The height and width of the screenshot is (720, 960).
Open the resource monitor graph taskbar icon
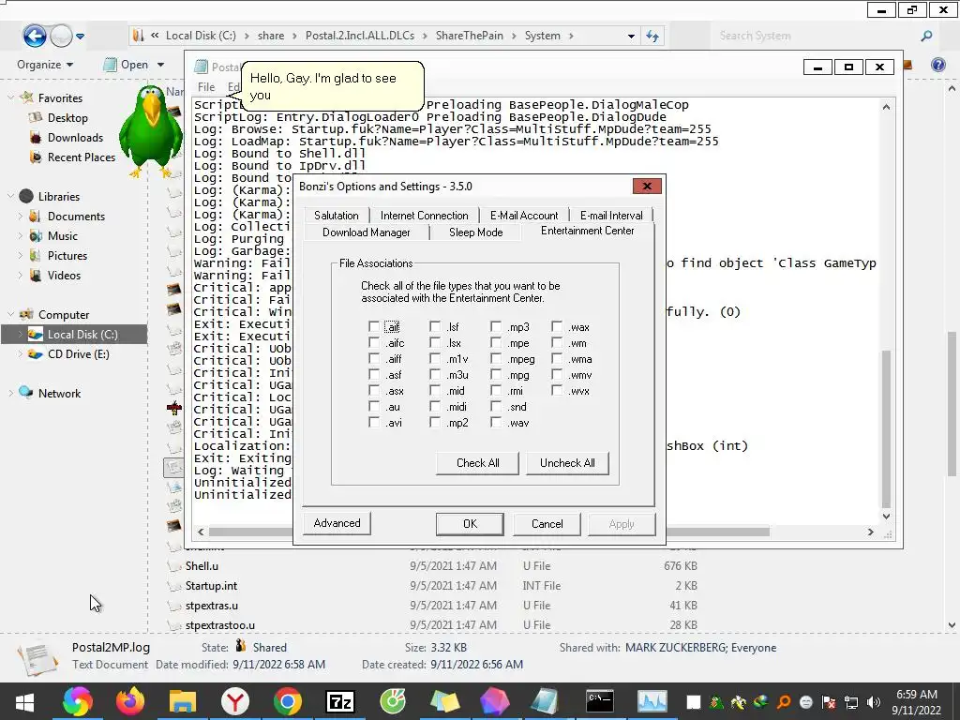pyautogui.click(x=652, y=701)
